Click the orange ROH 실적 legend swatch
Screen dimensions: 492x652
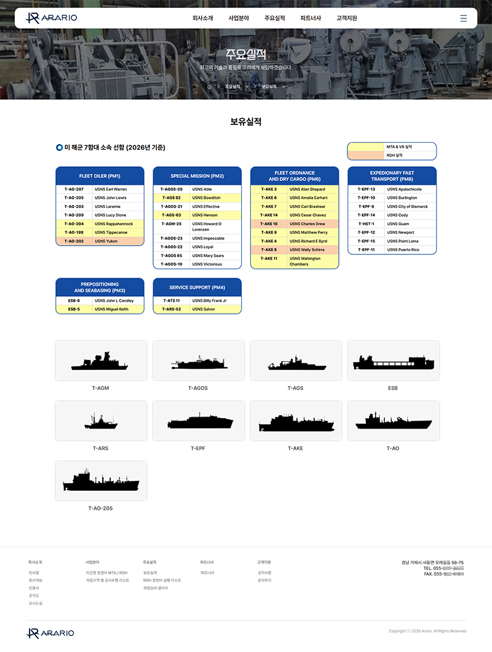click(366, 156)
